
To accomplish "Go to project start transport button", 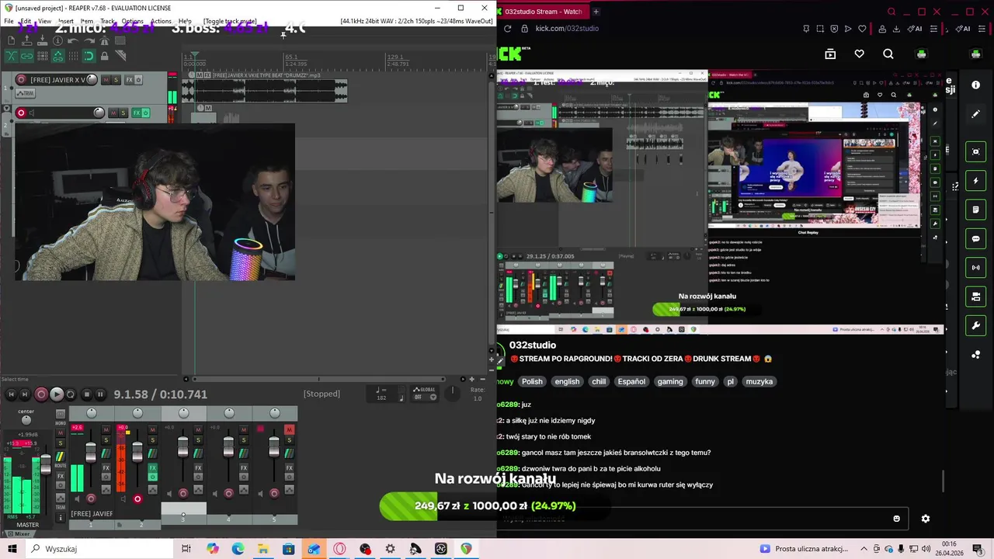I will [x=11, y=394].
